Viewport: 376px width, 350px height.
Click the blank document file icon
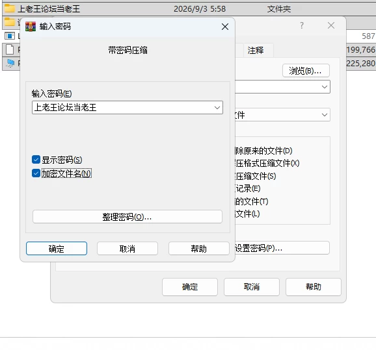(10, 49)
